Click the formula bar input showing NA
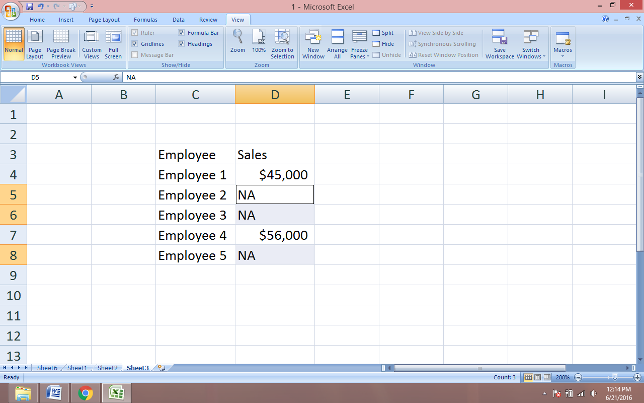The height and width of the screenshot is (403, 644). 379,77
